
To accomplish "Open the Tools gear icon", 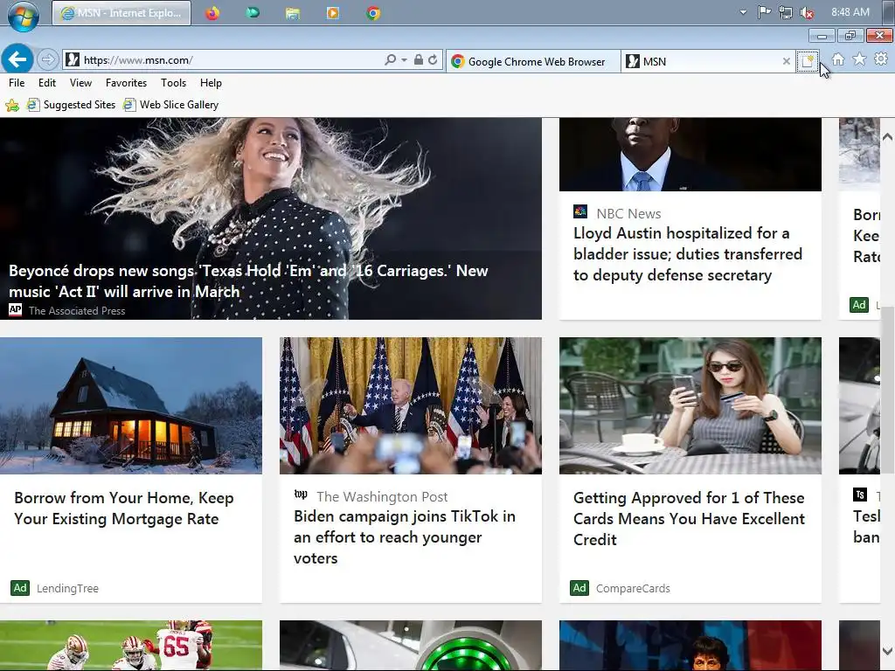I will click(881, 59).
